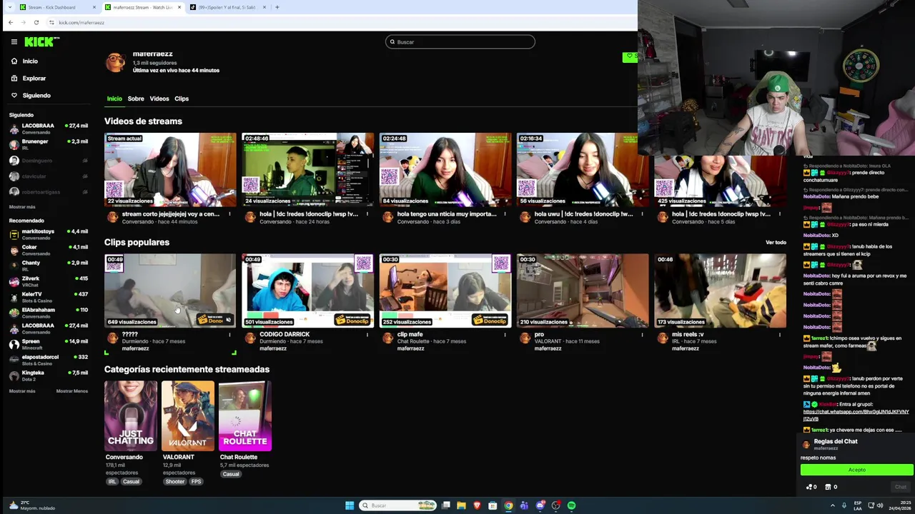915x514 pixels.
Task: Open the VALORANT category card
Action: point(188,415)
